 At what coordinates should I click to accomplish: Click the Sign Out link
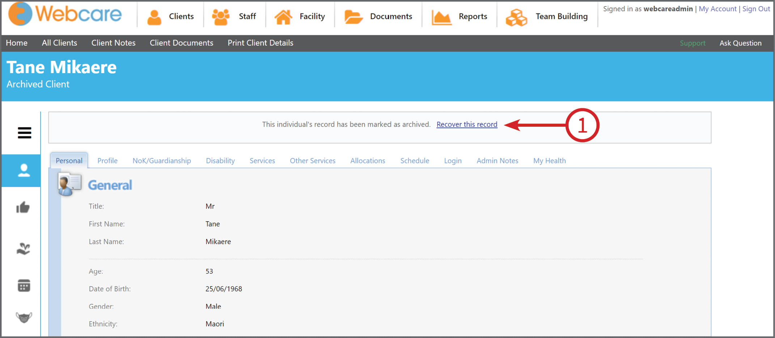tap(756, 9)
